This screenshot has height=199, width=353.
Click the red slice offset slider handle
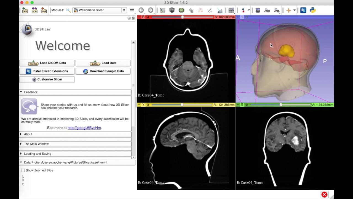point(183,17)
